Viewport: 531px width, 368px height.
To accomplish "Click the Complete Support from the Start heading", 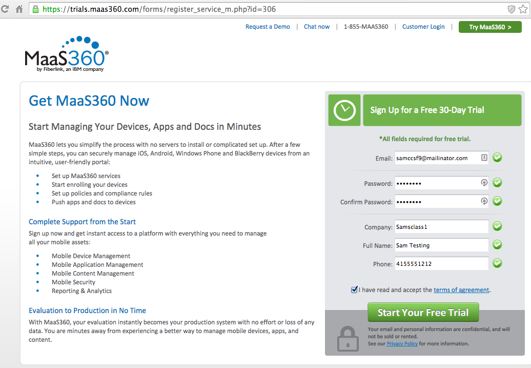I will 83,222.
